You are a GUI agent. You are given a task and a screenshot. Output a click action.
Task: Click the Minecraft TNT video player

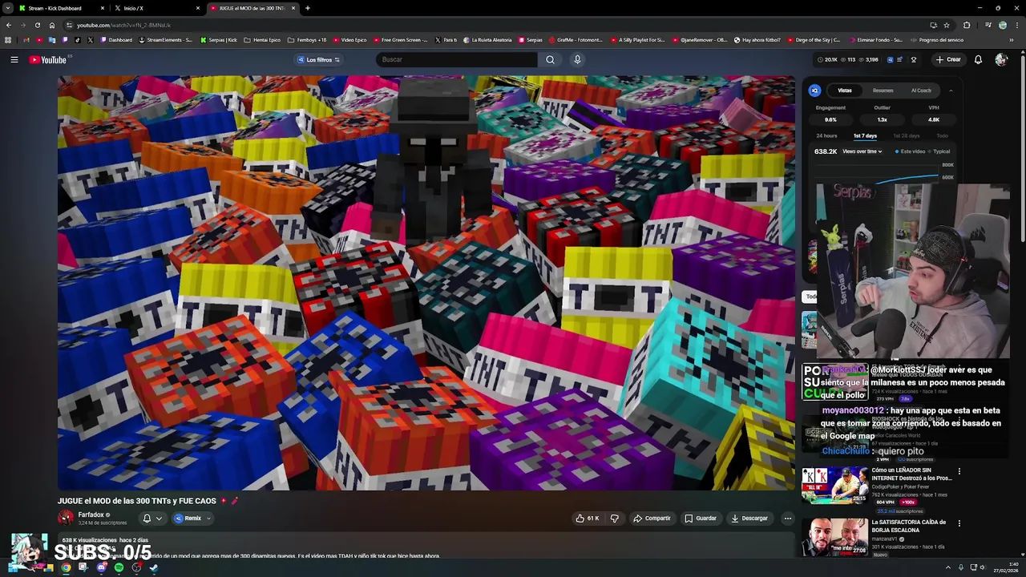pos(426,283)
